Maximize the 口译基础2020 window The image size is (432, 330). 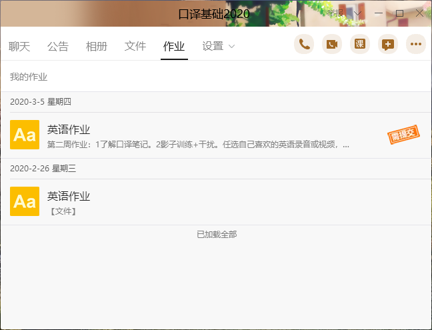point(399,13)
